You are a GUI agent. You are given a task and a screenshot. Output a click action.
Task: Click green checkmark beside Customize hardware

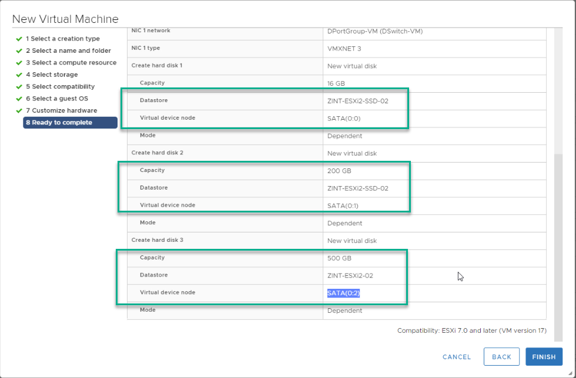(19, 110)
